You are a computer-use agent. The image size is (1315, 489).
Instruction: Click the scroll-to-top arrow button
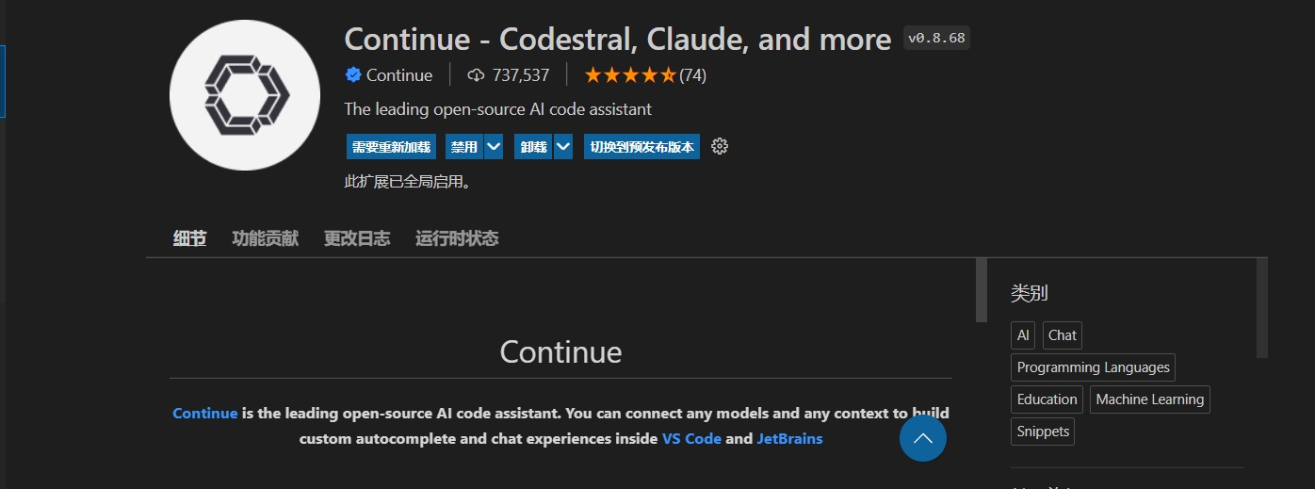click(923, 438)
